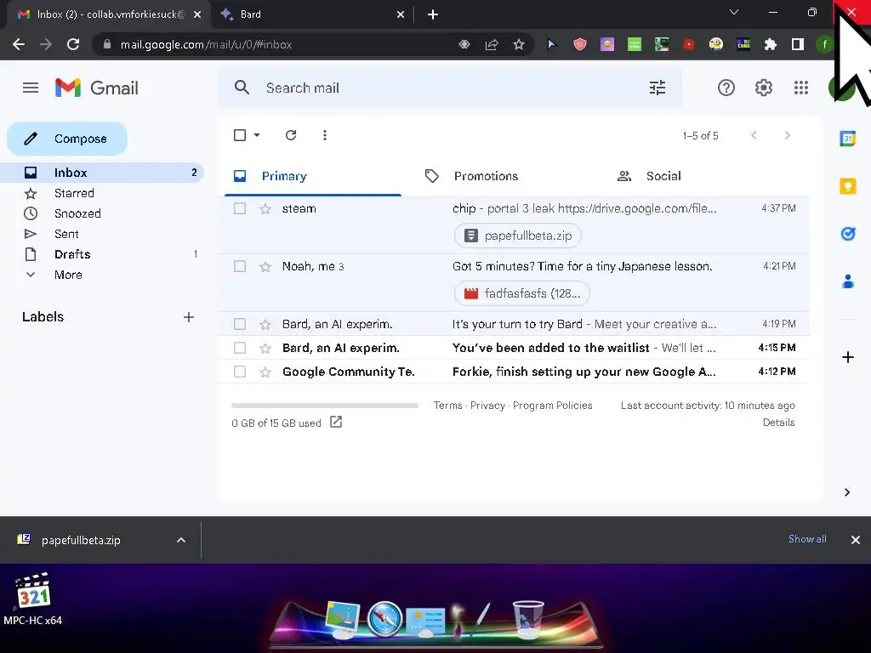The width and height of the screenshot is (871, 653).
Task: Open a new browser tab
Action: 433,14
